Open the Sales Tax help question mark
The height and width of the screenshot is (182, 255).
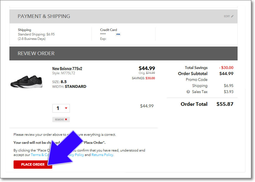(x=188, y=92)
